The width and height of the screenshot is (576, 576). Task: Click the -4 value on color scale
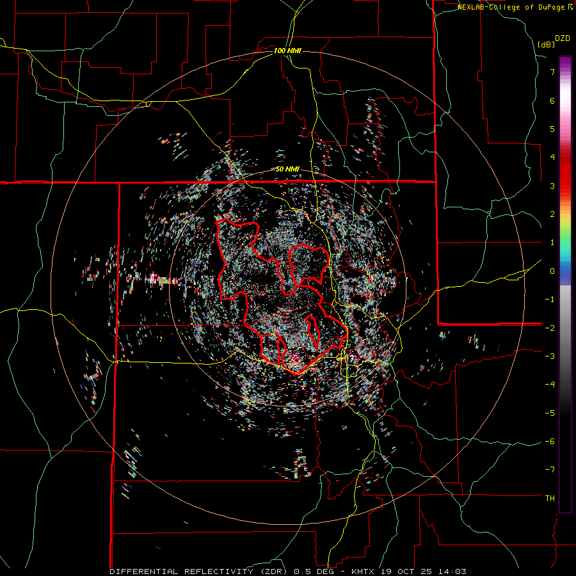550,385
